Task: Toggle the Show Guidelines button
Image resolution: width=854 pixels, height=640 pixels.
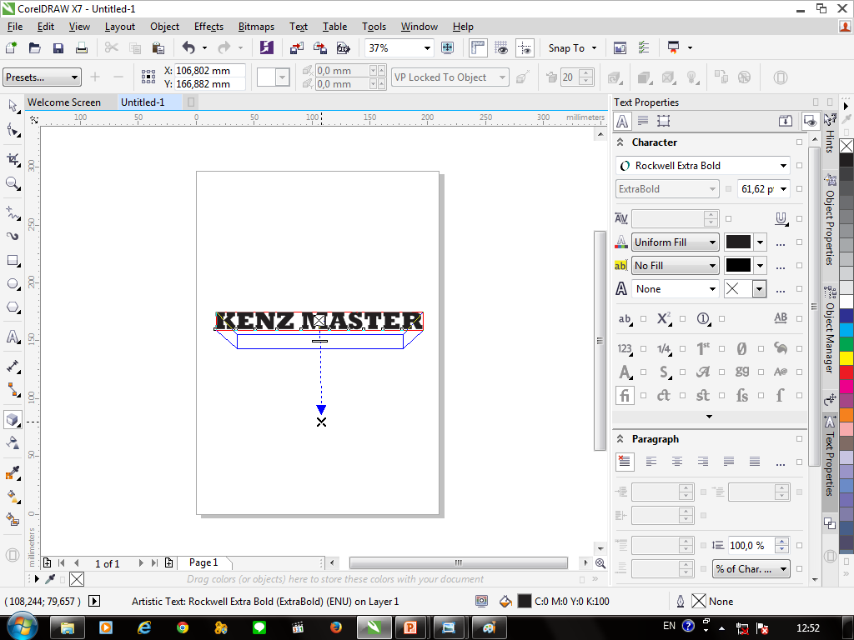Action: [x=525, y=48]
